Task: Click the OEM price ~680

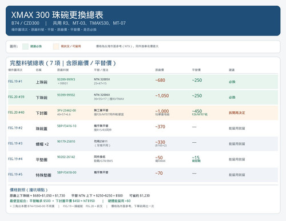Action: [x=160, y=80]
